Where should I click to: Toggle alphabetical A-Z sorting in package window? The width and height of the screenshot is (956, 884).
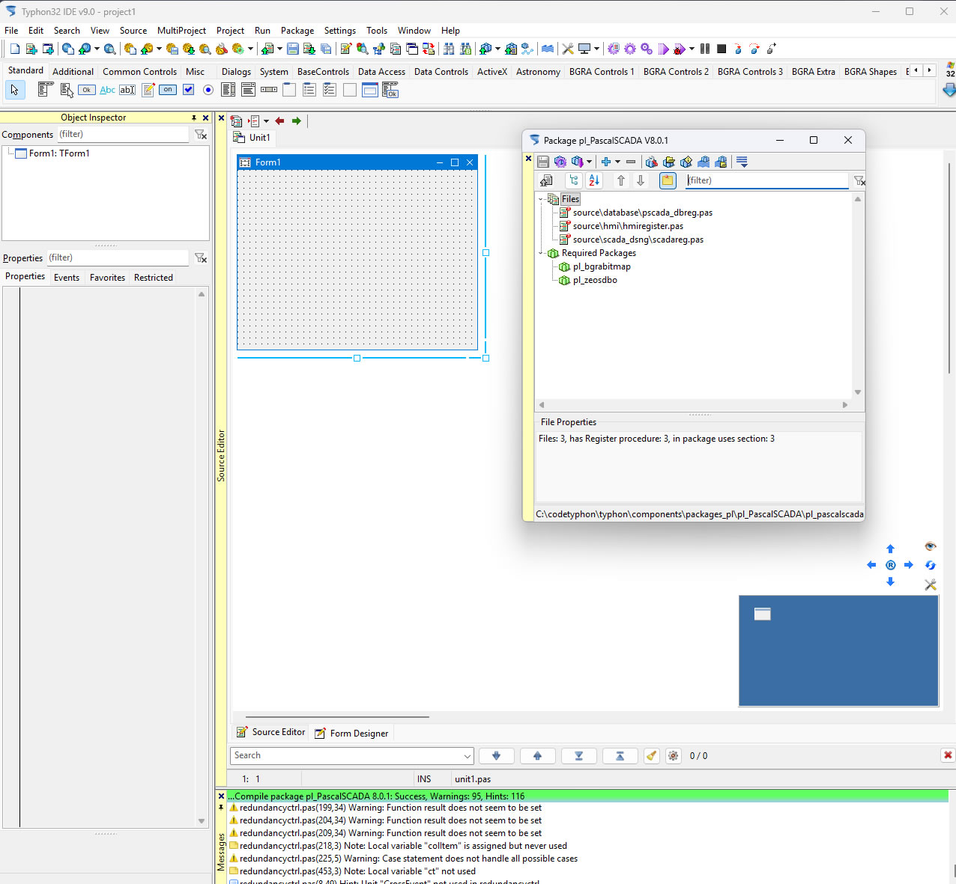(x=594, y=180)
